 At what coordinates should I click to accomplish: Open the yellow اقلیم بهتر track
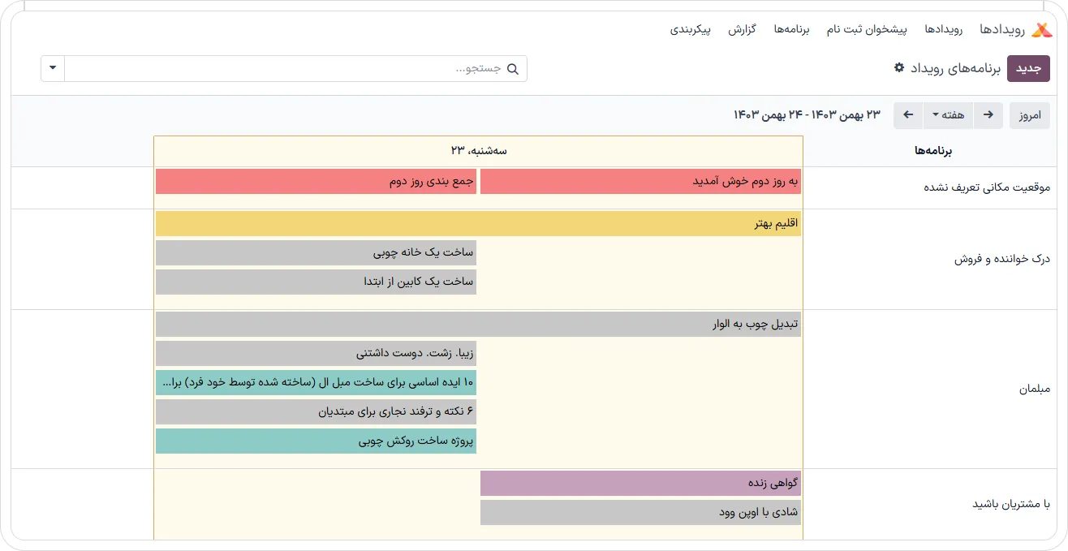[x=478, y=223]
